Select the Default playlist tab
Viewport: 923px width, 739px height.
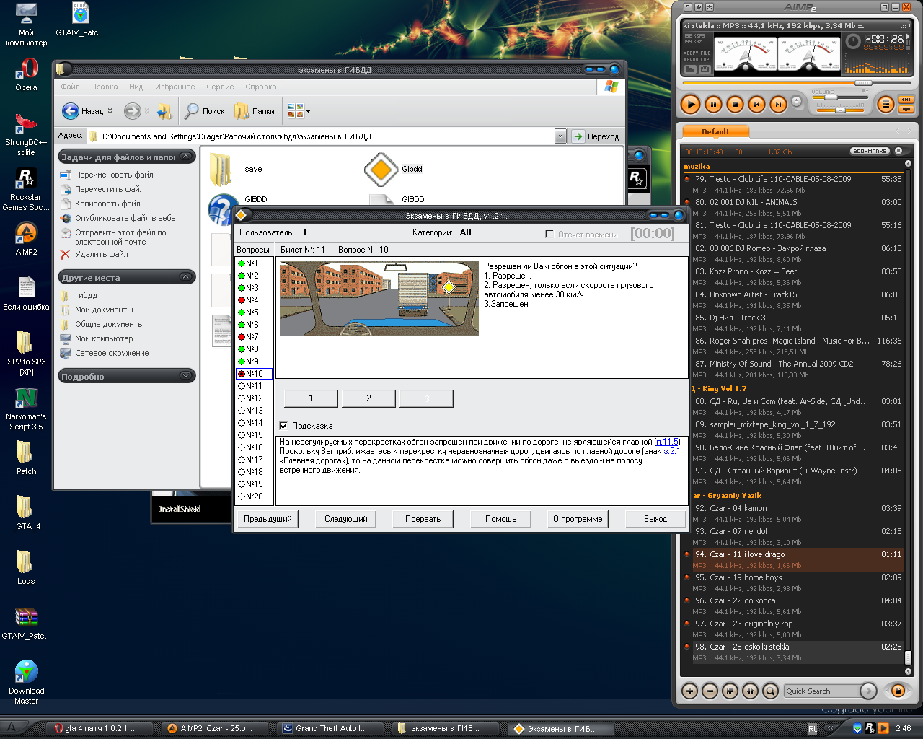[x=715, y=131]
